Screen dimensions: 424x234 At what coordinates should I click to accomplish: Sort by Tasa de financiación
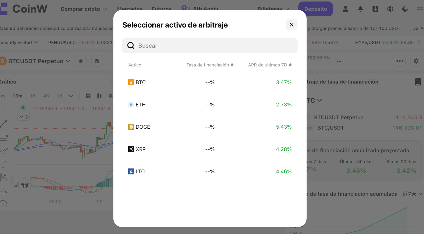[x=210, y=65]
